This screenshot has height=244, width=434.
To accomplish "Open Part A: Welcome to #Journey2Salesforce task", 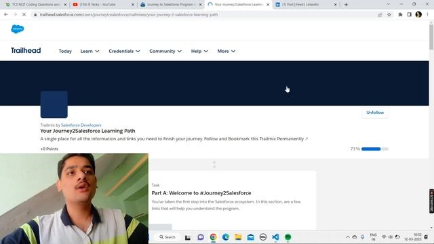I will coord(201,192).
